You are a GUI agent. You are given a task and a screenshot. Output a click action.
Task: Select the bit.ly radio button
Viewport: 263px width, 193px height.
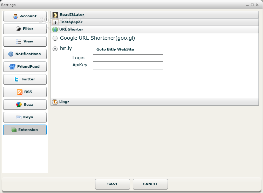(55, 49)
